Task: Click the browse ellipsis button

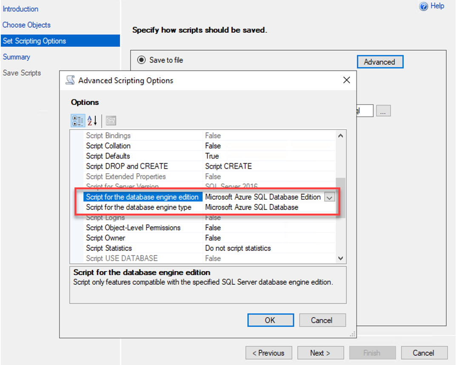Action: (383, 110)
